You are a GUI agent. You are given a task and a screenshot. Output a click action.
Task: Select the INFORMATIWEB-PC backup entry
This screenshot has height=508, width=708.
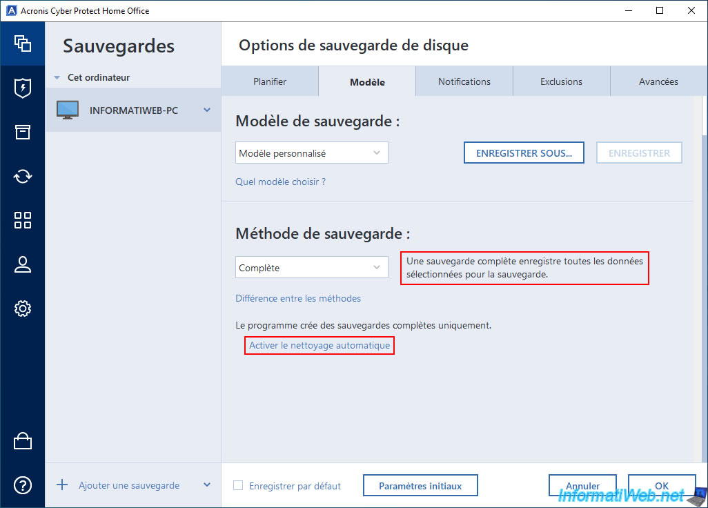pyautogui.click(x=133, y=110)
